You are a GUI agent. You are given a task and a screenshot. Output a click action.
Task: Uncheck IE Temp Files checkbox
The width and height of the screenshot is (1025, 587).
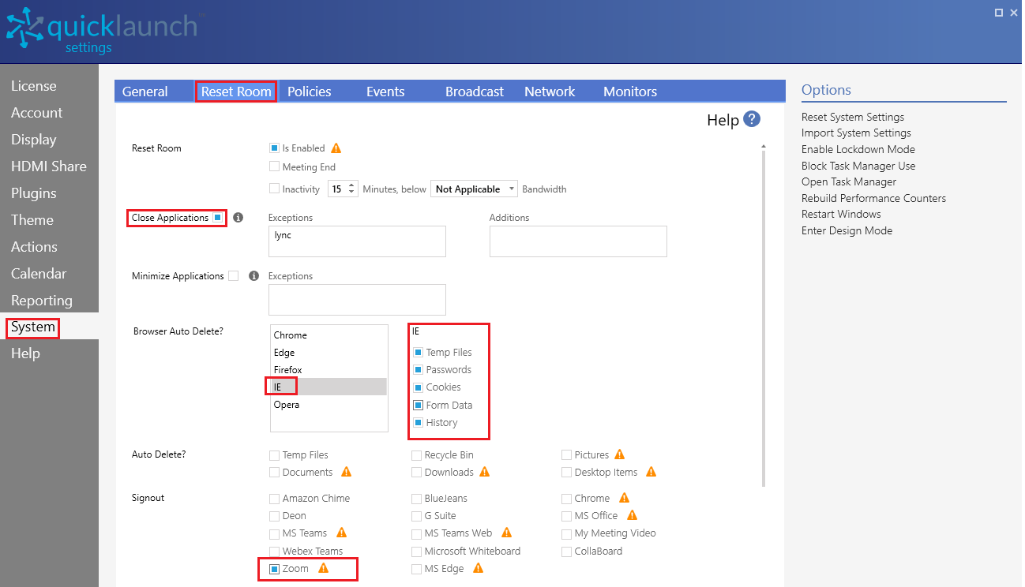click(419, 353)
